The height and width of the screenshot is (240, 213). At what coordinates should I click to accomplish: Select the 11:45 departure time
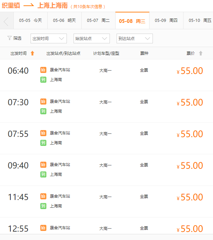pos(18,197)
